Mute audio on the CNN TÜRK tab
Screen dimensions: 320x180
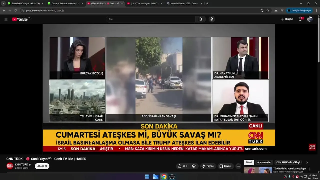coord(118,3)
